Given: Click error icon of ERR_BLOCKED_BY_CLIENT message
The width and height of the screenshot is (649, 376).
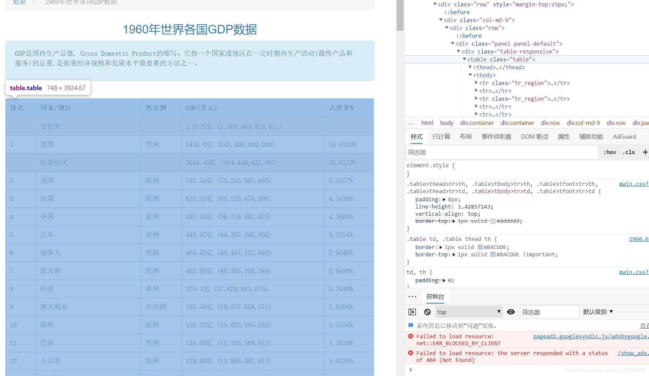Looking at the screenshot, I should coord(410,336).
